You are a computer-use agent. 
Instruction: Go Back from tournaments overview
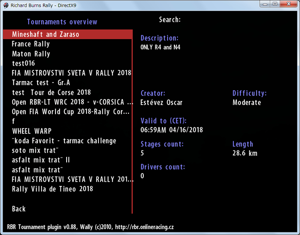tap(19, 209)
